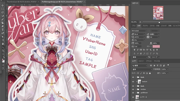Select the Eraser tool
The image size is (180, 101).
(x=2, y=26)
